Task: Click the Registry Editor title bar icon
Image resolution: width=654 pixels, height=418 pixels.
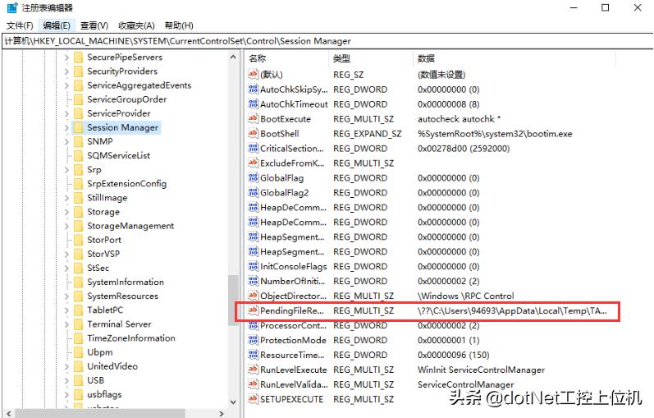Action: (x=12, y=7)
